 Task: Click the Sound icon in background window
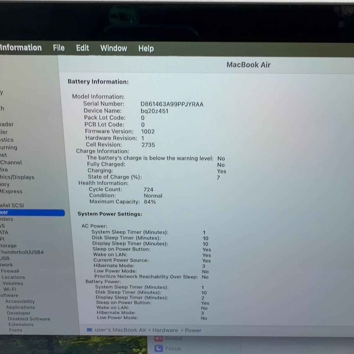[x=159, y=338]
